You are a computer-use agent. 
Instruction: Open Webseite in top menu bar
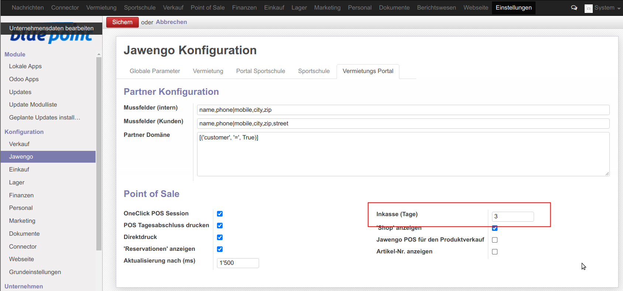point(476,8)
